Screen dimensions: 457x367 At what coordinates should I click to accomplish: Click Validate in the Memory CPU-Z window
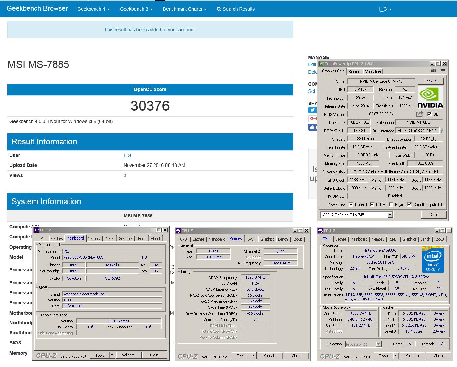click(270, 356)
